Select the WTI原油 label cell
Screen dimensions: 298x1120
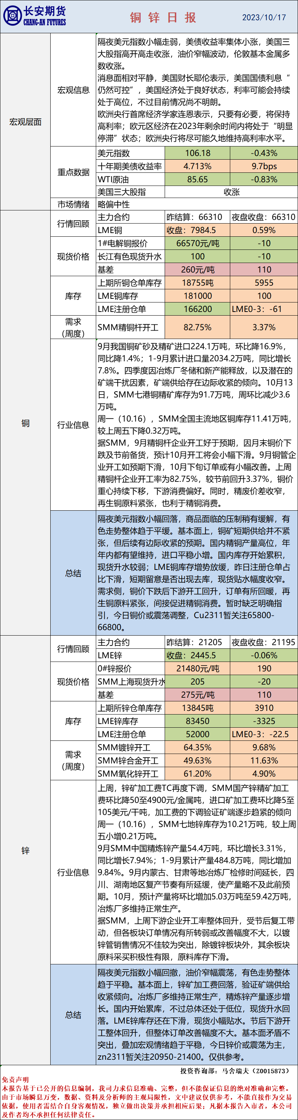coord(130,179)
